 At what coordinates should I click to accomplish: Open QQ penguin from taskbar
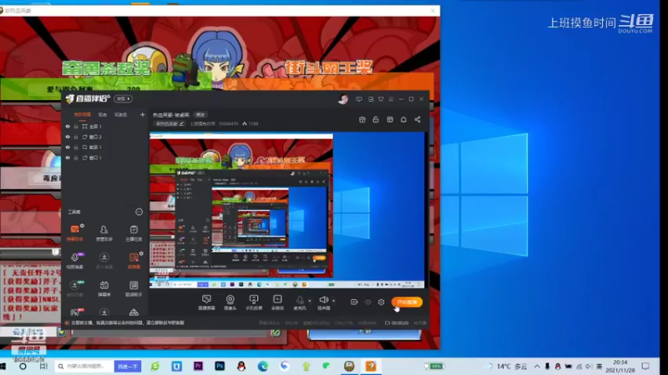coord(241,366)
